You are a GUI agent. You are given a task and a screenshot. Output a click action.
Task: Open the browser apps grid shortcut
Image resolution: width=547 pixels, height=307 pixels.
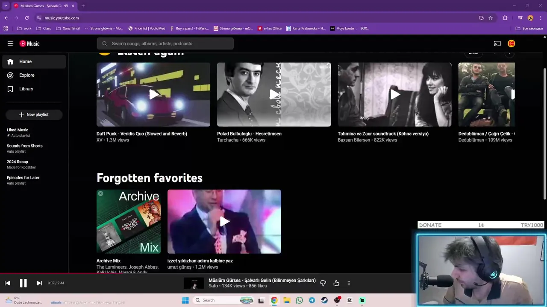6,29
